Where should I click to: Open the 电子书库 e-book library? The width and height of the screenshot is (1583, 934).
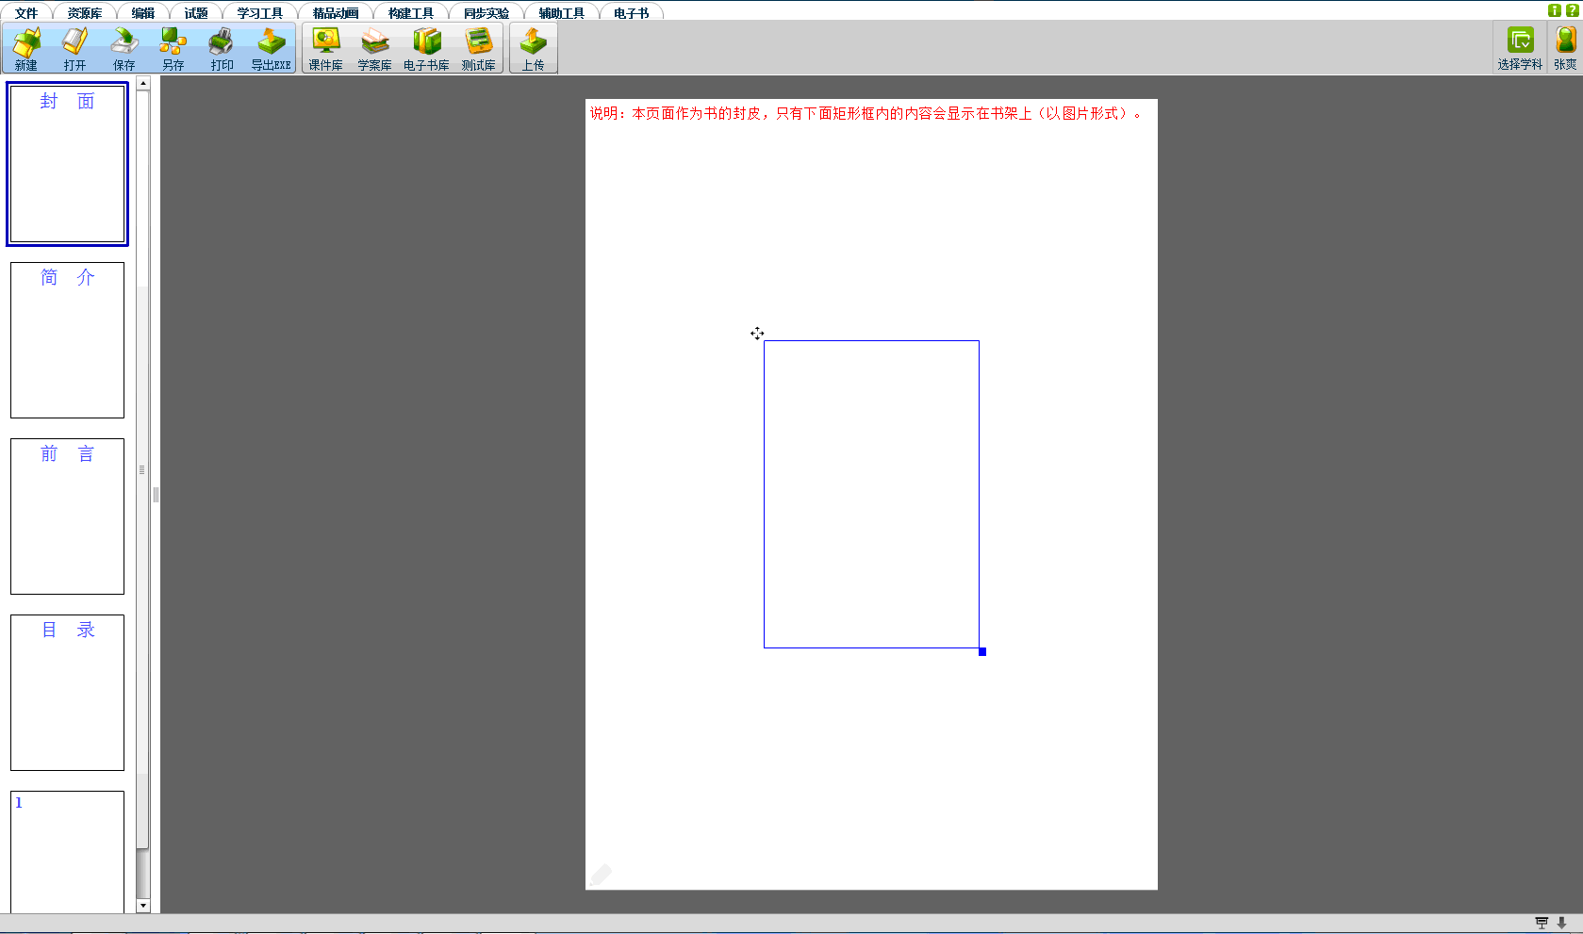pyautogui.click(x=426, y=48)
